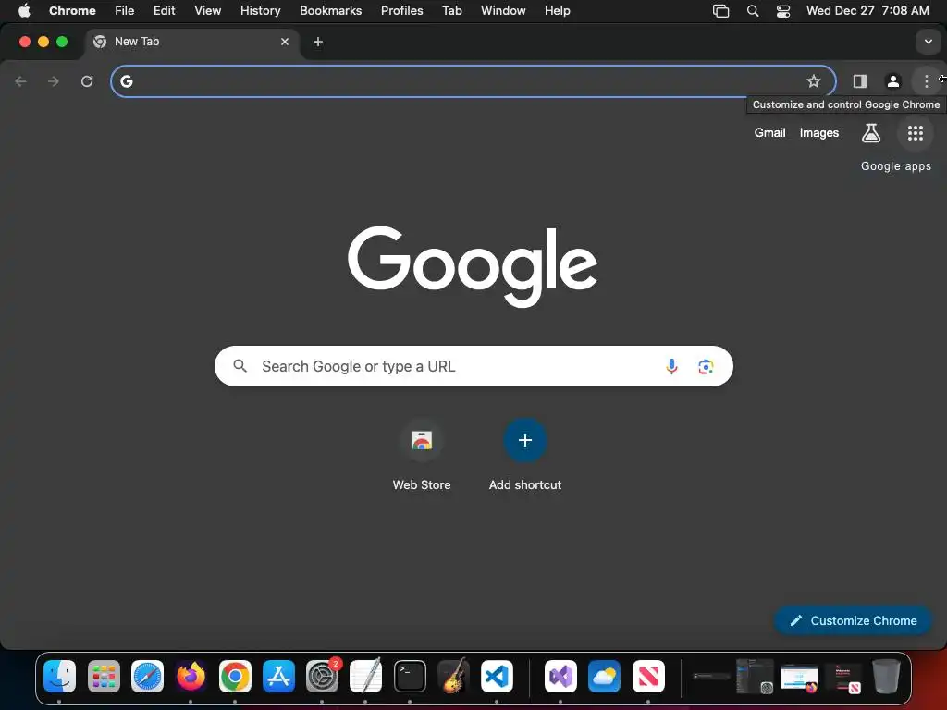Image resolution: width=947 pixels, height=710 pixels.
Task: Click the date and time in menu bar
Action: [x=867, y=11]
